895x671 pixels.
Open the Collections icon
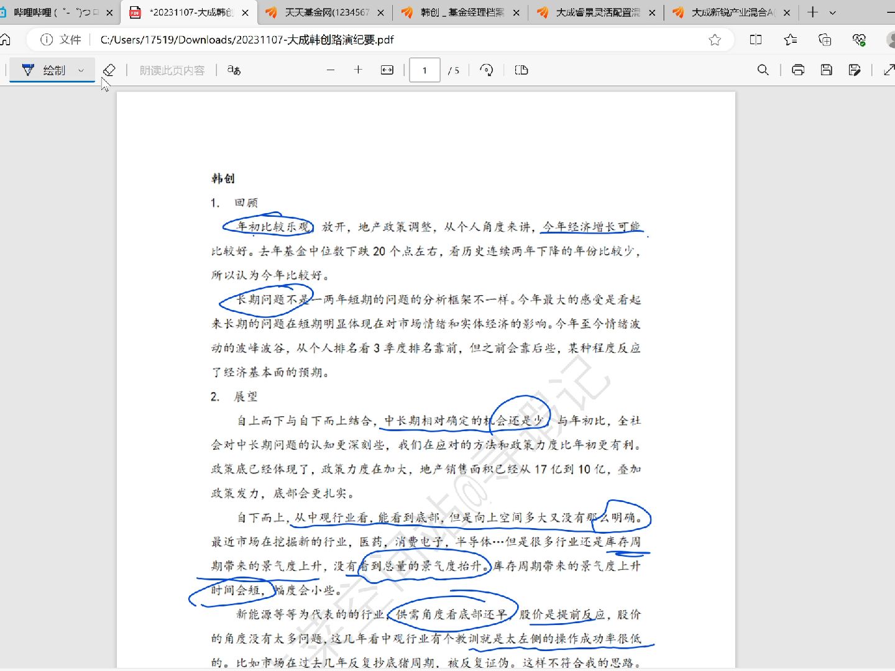click(825, 40)
